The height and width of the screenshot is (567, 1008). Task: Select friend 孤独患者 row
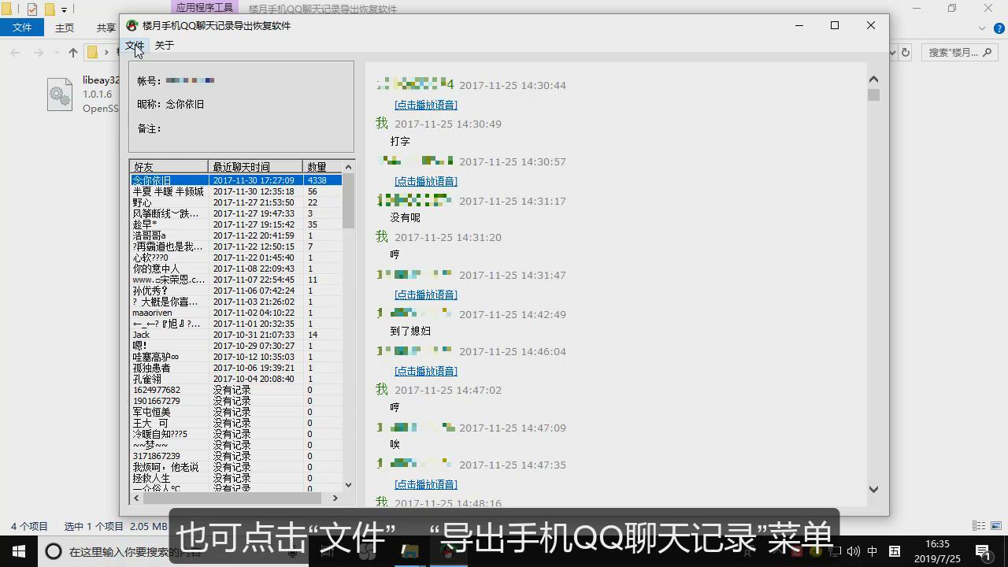coord(236,368)
